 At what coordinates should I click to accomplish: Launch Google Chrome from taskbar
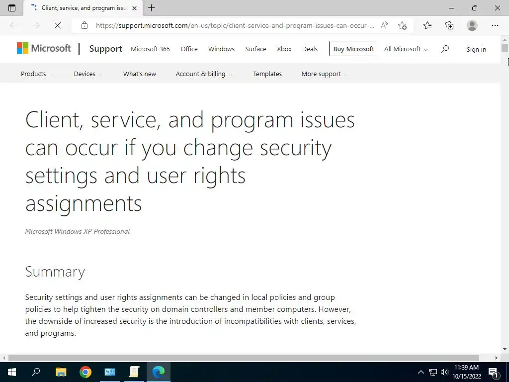[x=85, y=372]
